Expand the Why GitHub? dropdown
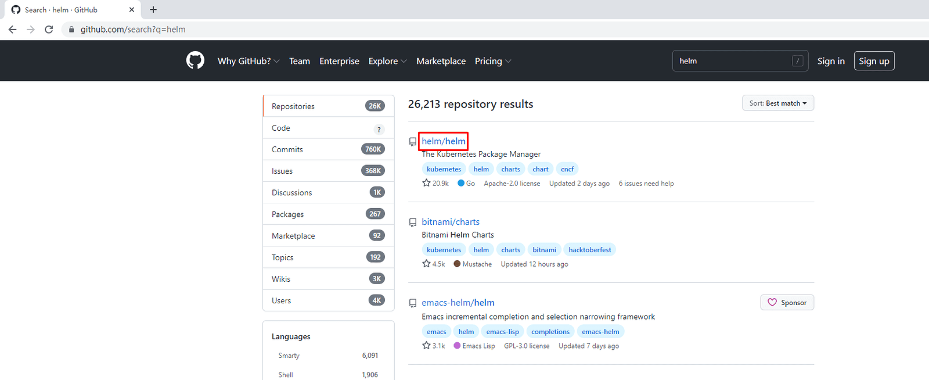The image size is (929, 380). [249, 61]
